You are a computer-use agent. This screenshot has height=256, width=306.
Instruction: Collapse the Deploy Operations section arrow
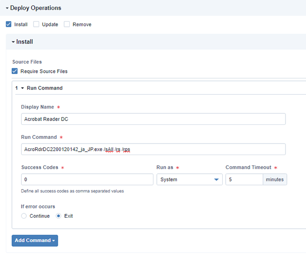(x=7, y=8)
